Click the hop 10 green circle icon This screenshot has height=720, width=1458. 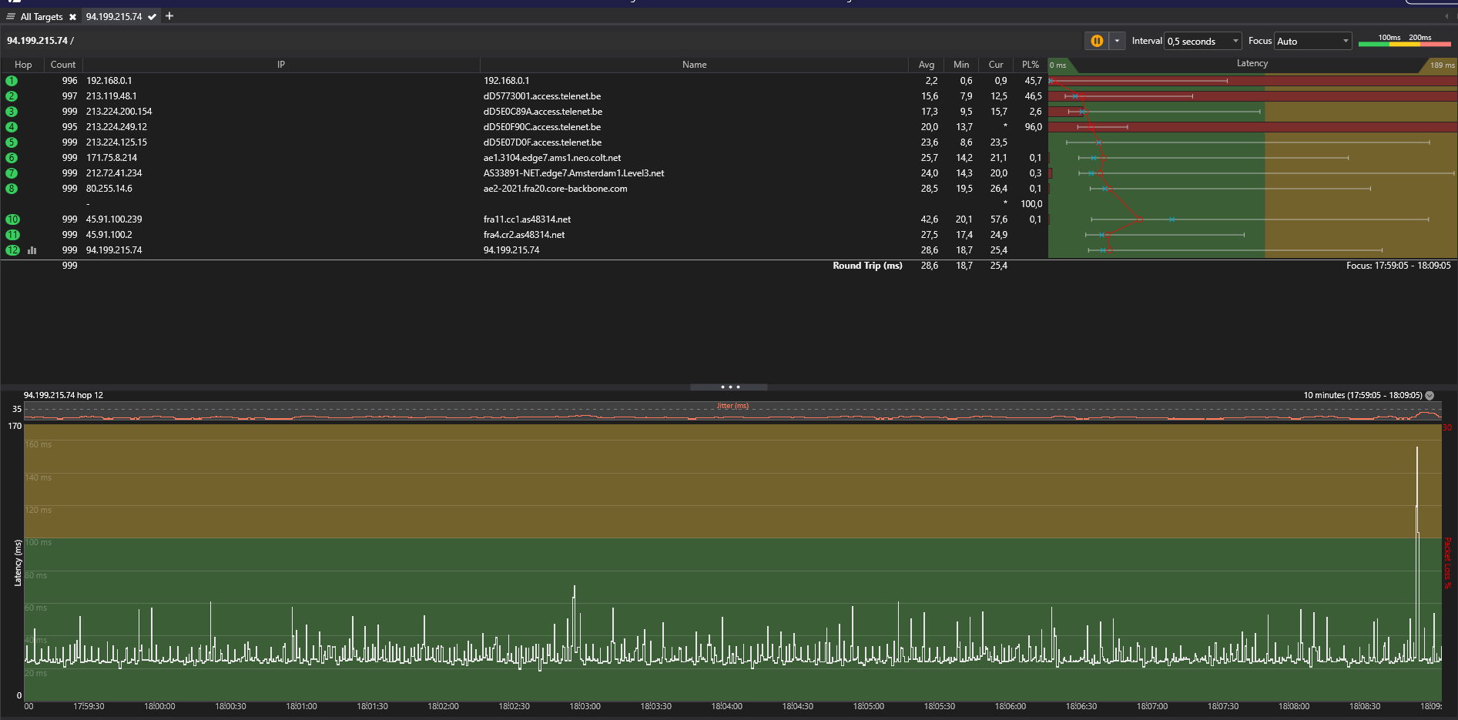coord(12,219)
